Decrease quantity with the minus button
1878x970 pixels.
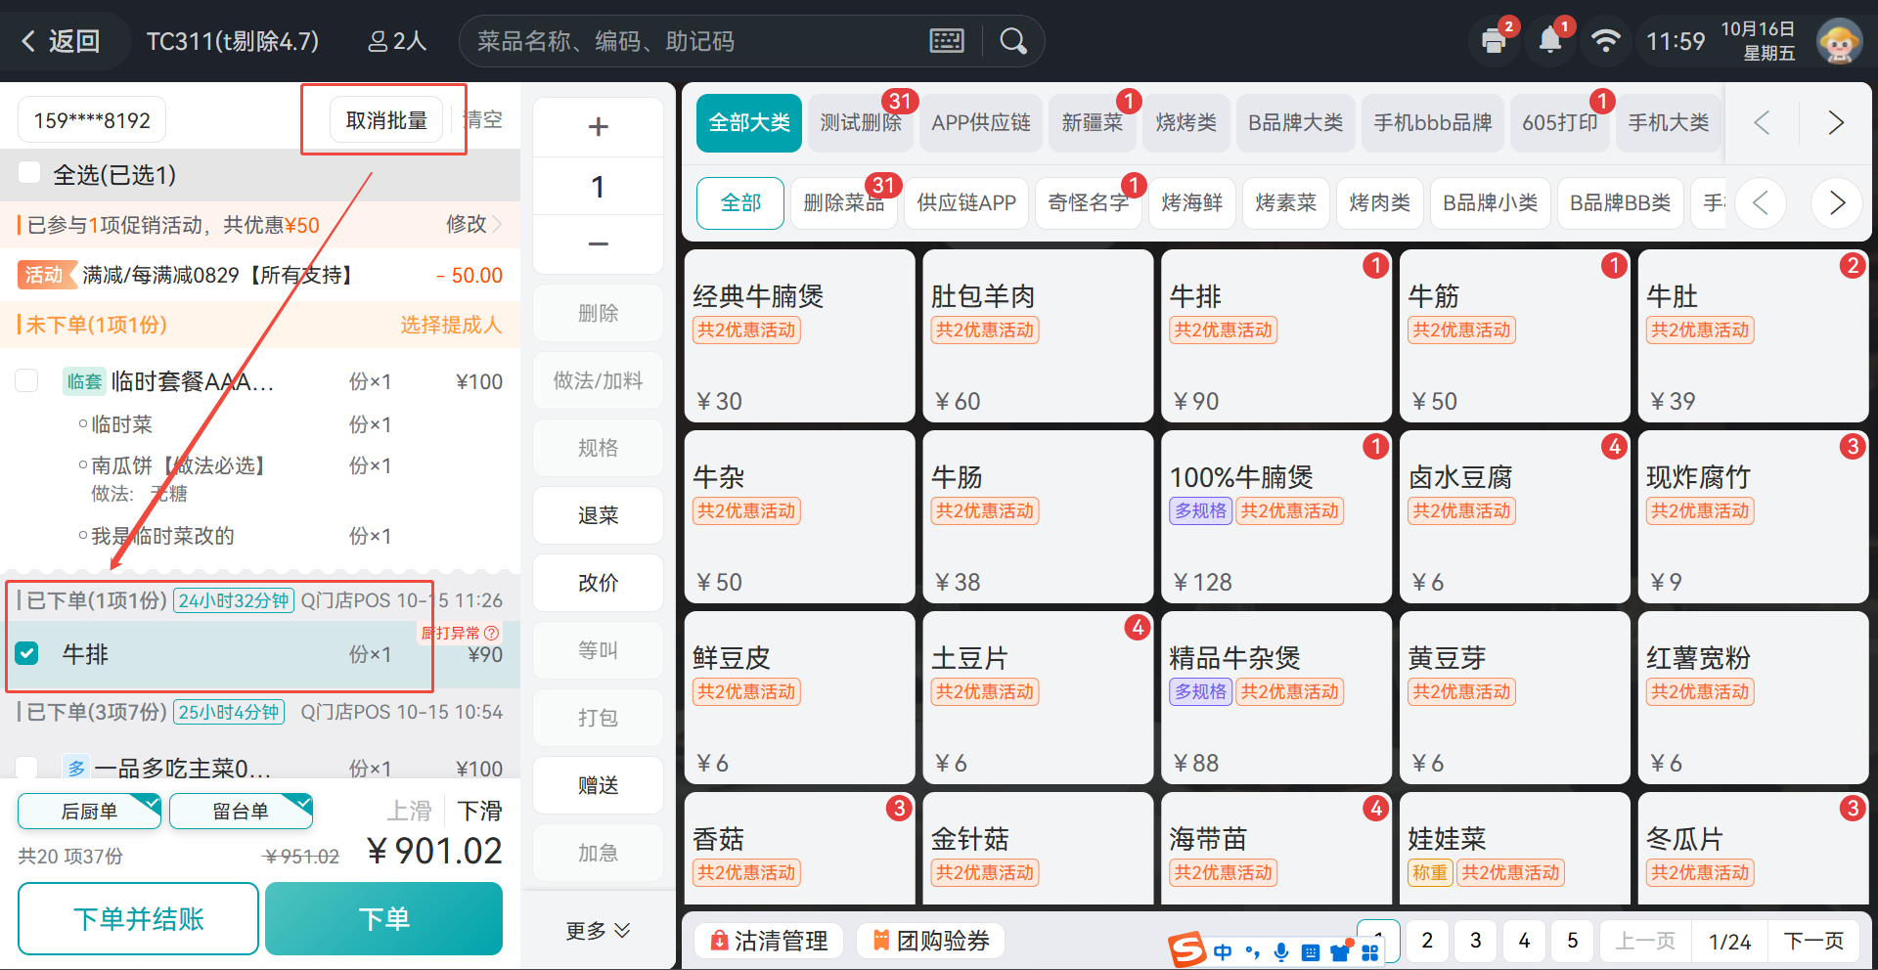tap(598, 243)
